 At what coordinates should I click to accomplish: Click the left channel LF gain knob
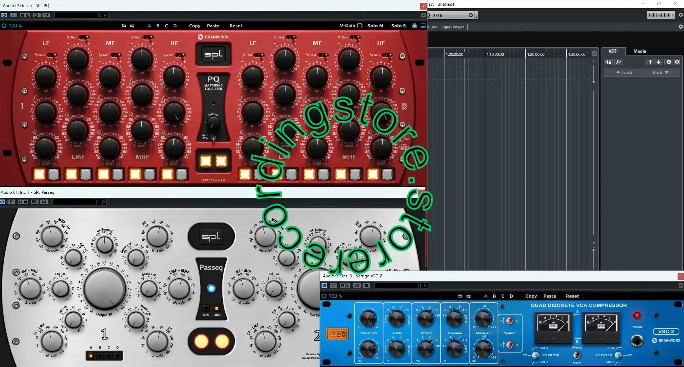[45, 76]
